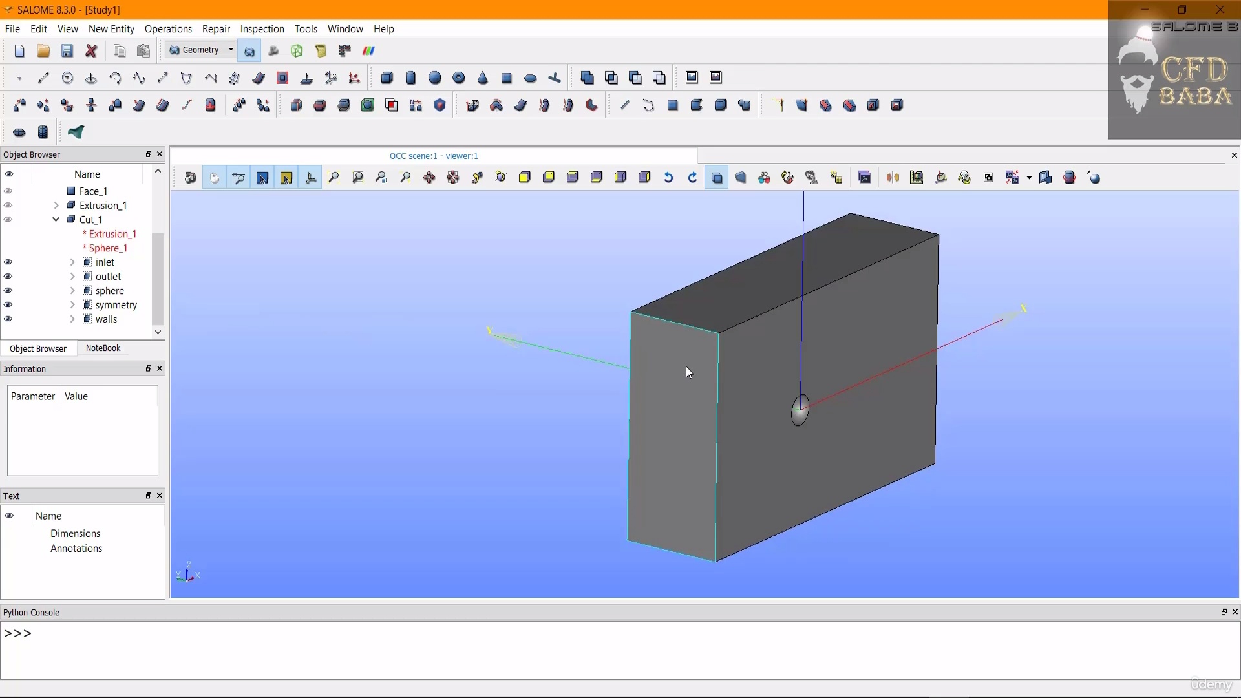Switch to the NoteBook tab
The width and height of the screenshot is (1241, 698).
103,348
